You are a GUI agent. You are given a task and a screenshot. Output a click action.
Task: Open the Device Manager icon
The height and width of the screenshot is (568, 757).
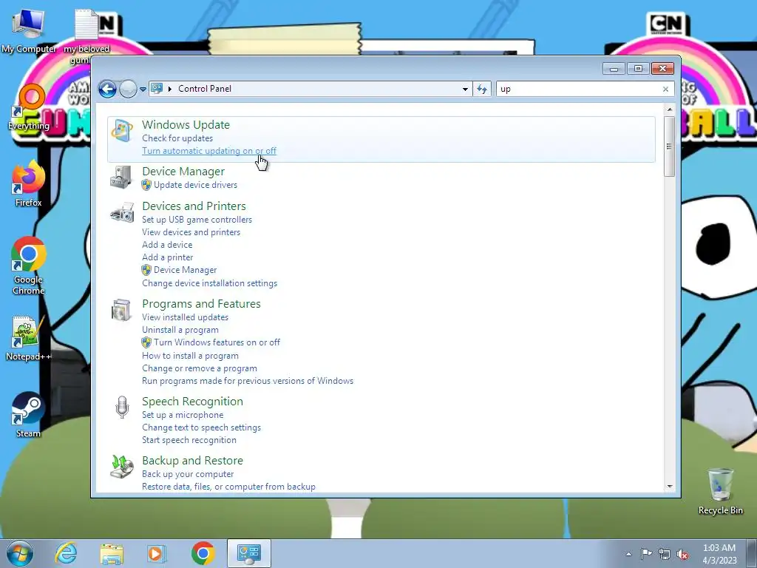click(x=121, y=177)
